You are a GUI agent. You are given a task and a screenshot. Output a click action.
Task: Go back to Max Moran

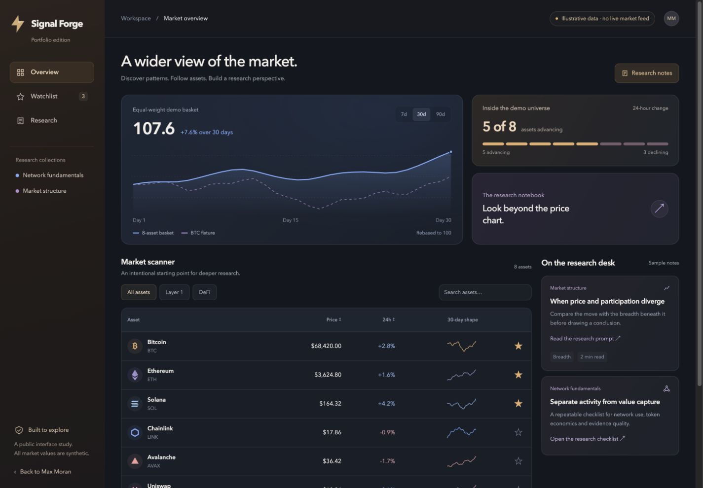(x=42, y=472)
